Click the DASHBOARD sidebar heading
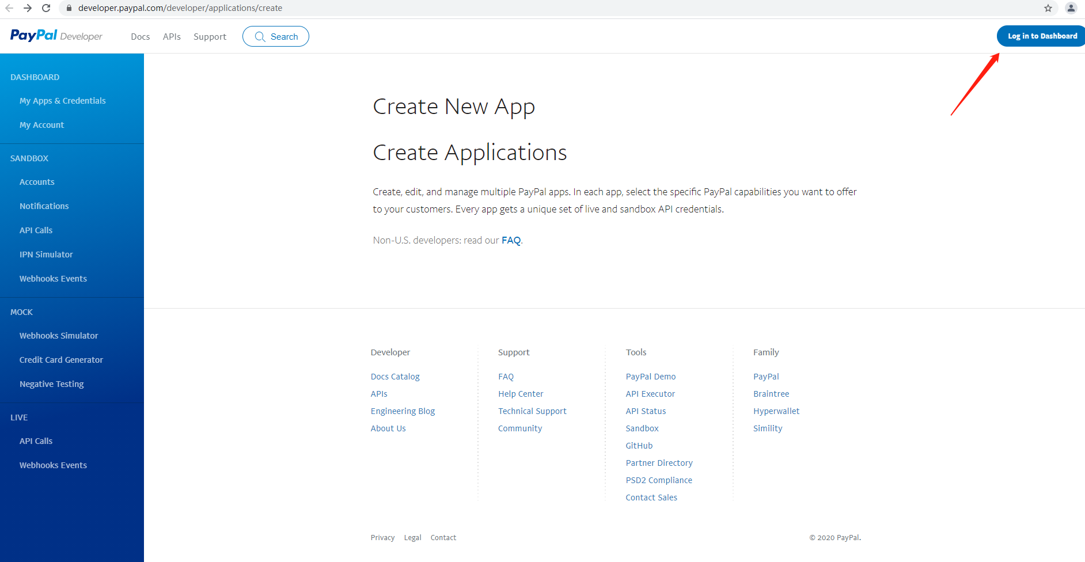Image resolution: width=1085 pixels, height=562 pixels. 35,77
